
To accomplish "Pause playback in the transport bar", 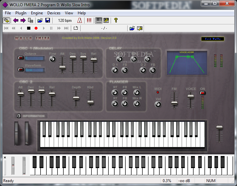I will coord(51,28).
